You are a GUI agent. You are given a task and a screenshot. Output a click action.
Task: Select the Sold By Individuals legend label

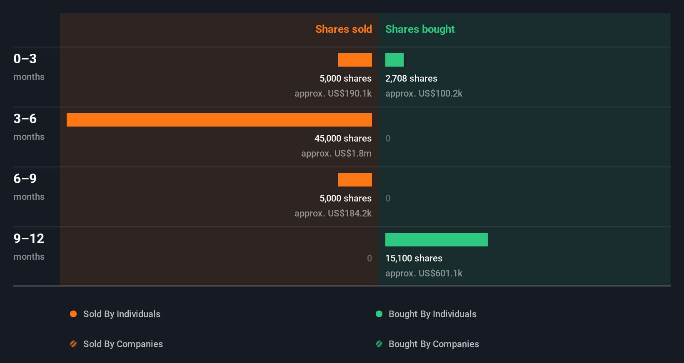tap(122, 314)
